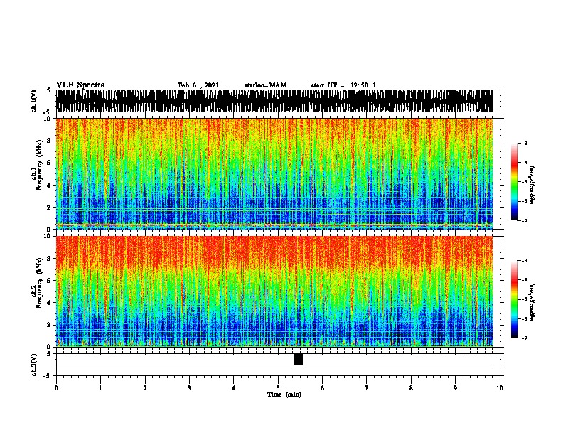Image resolution: width=563 pixels, height=435 pixels.
Task: Click time axis tick label "1"
Action: pos(100,388)
